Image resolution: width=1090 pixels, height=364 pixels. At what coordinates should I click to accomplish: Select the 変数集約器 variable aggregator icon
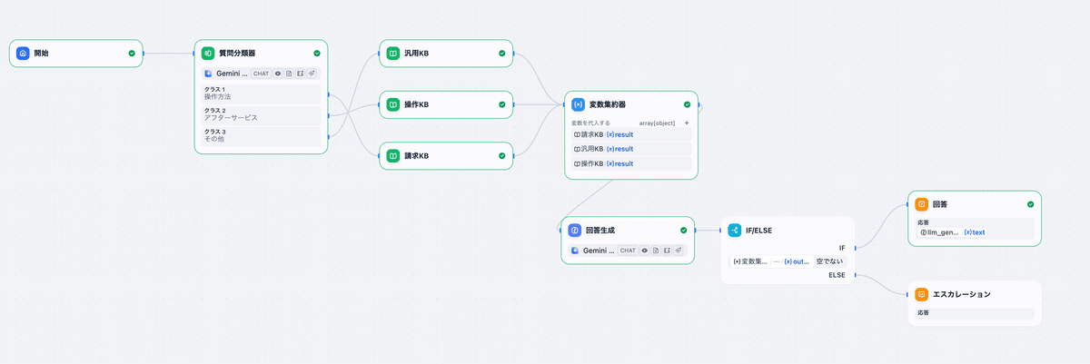pyautogui.click(x=579, y=104)
